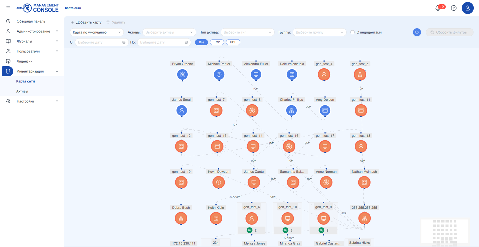This screenshot has height=247, width=479.
Task: Select the Kevin Dawson unknown-type node
Action: pyautogui.click(x=218, y=182)
